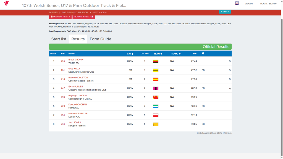Open the Form Guide tab
Image resolution: width=283 pixels, height=159 pixels.
100,39
